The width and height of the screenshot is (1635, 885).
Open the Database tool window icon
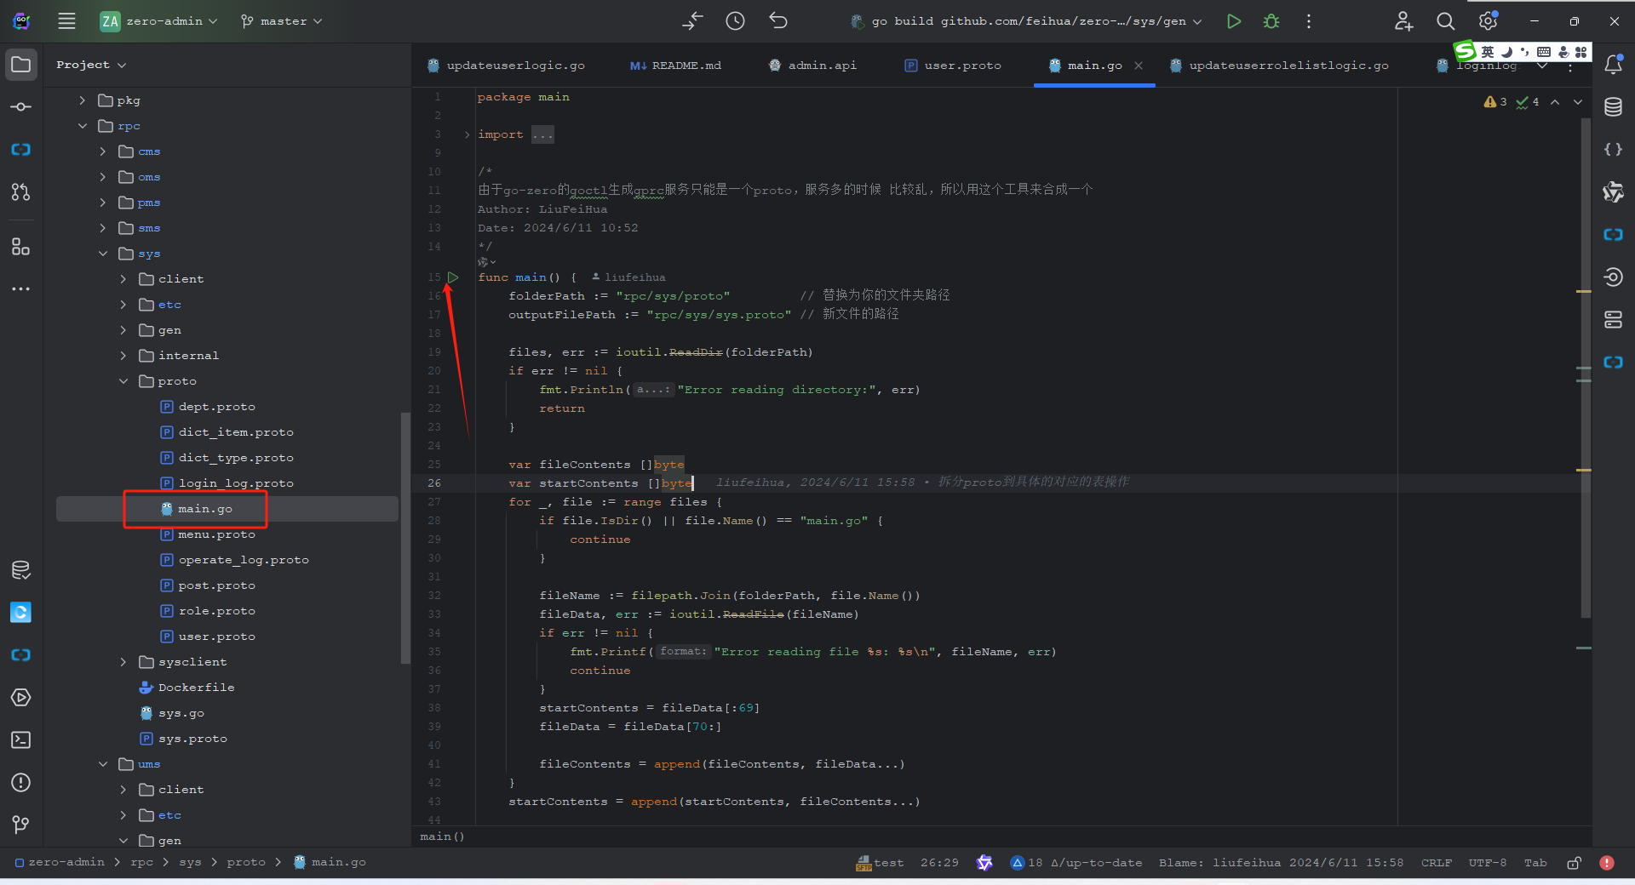click(1614, 107)
